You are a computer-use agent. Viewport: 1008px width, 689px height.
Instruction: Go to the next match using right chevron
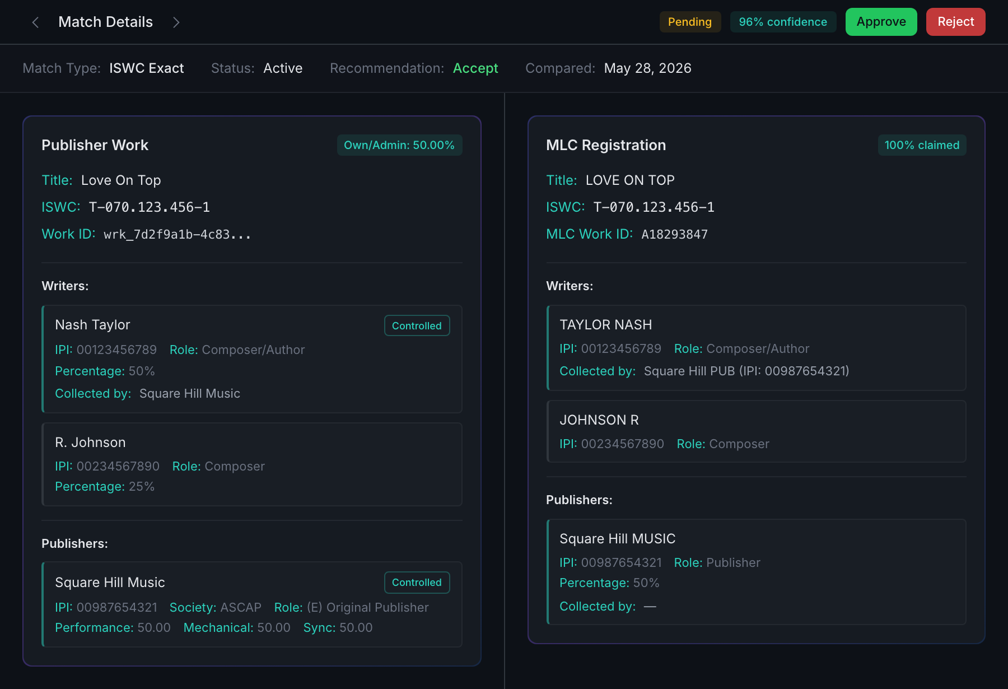tap(176, 22)
